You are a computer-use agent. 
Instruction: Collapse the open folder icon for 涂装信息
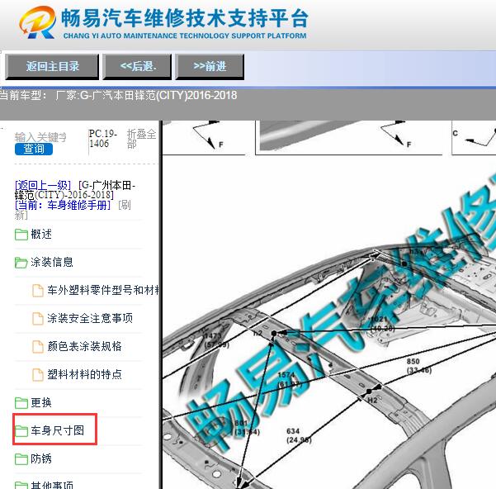click(21, 263)
